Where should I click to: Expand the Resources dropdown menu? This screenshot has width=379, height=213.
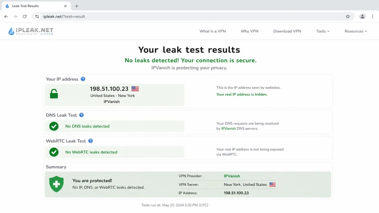(x=356, y=31)
